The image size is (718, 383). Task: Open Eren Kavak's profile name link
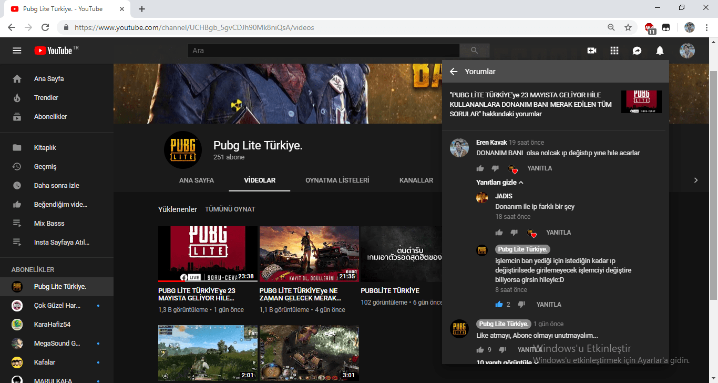coord(491,143)
